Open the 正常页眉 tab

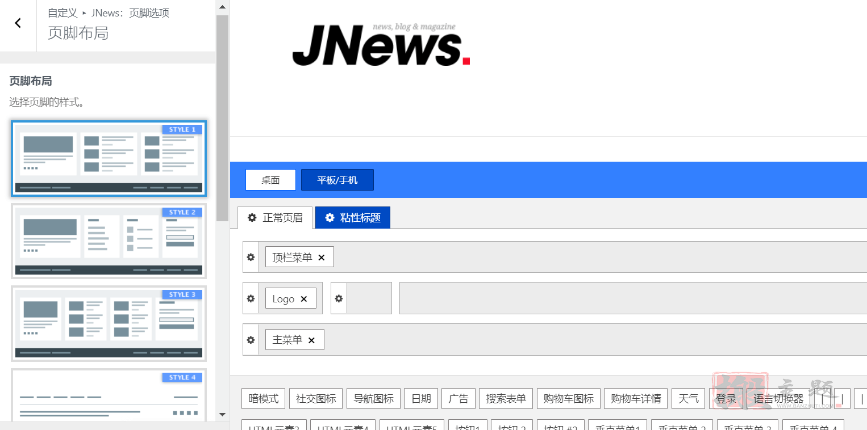[x=275, y=218]
